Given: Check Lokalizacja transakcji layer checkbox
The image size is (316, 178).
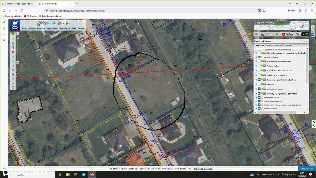Looking at the screenshot, I should [259, 75].
